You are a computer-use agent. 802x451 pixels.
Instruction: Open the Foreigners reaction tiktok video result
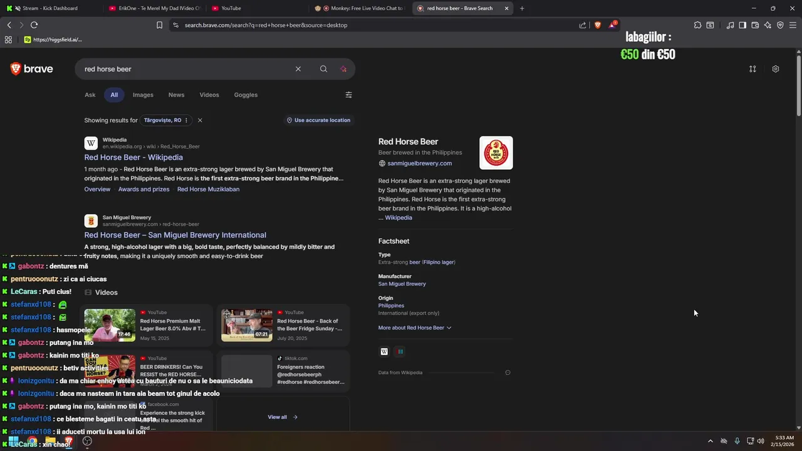311,375
